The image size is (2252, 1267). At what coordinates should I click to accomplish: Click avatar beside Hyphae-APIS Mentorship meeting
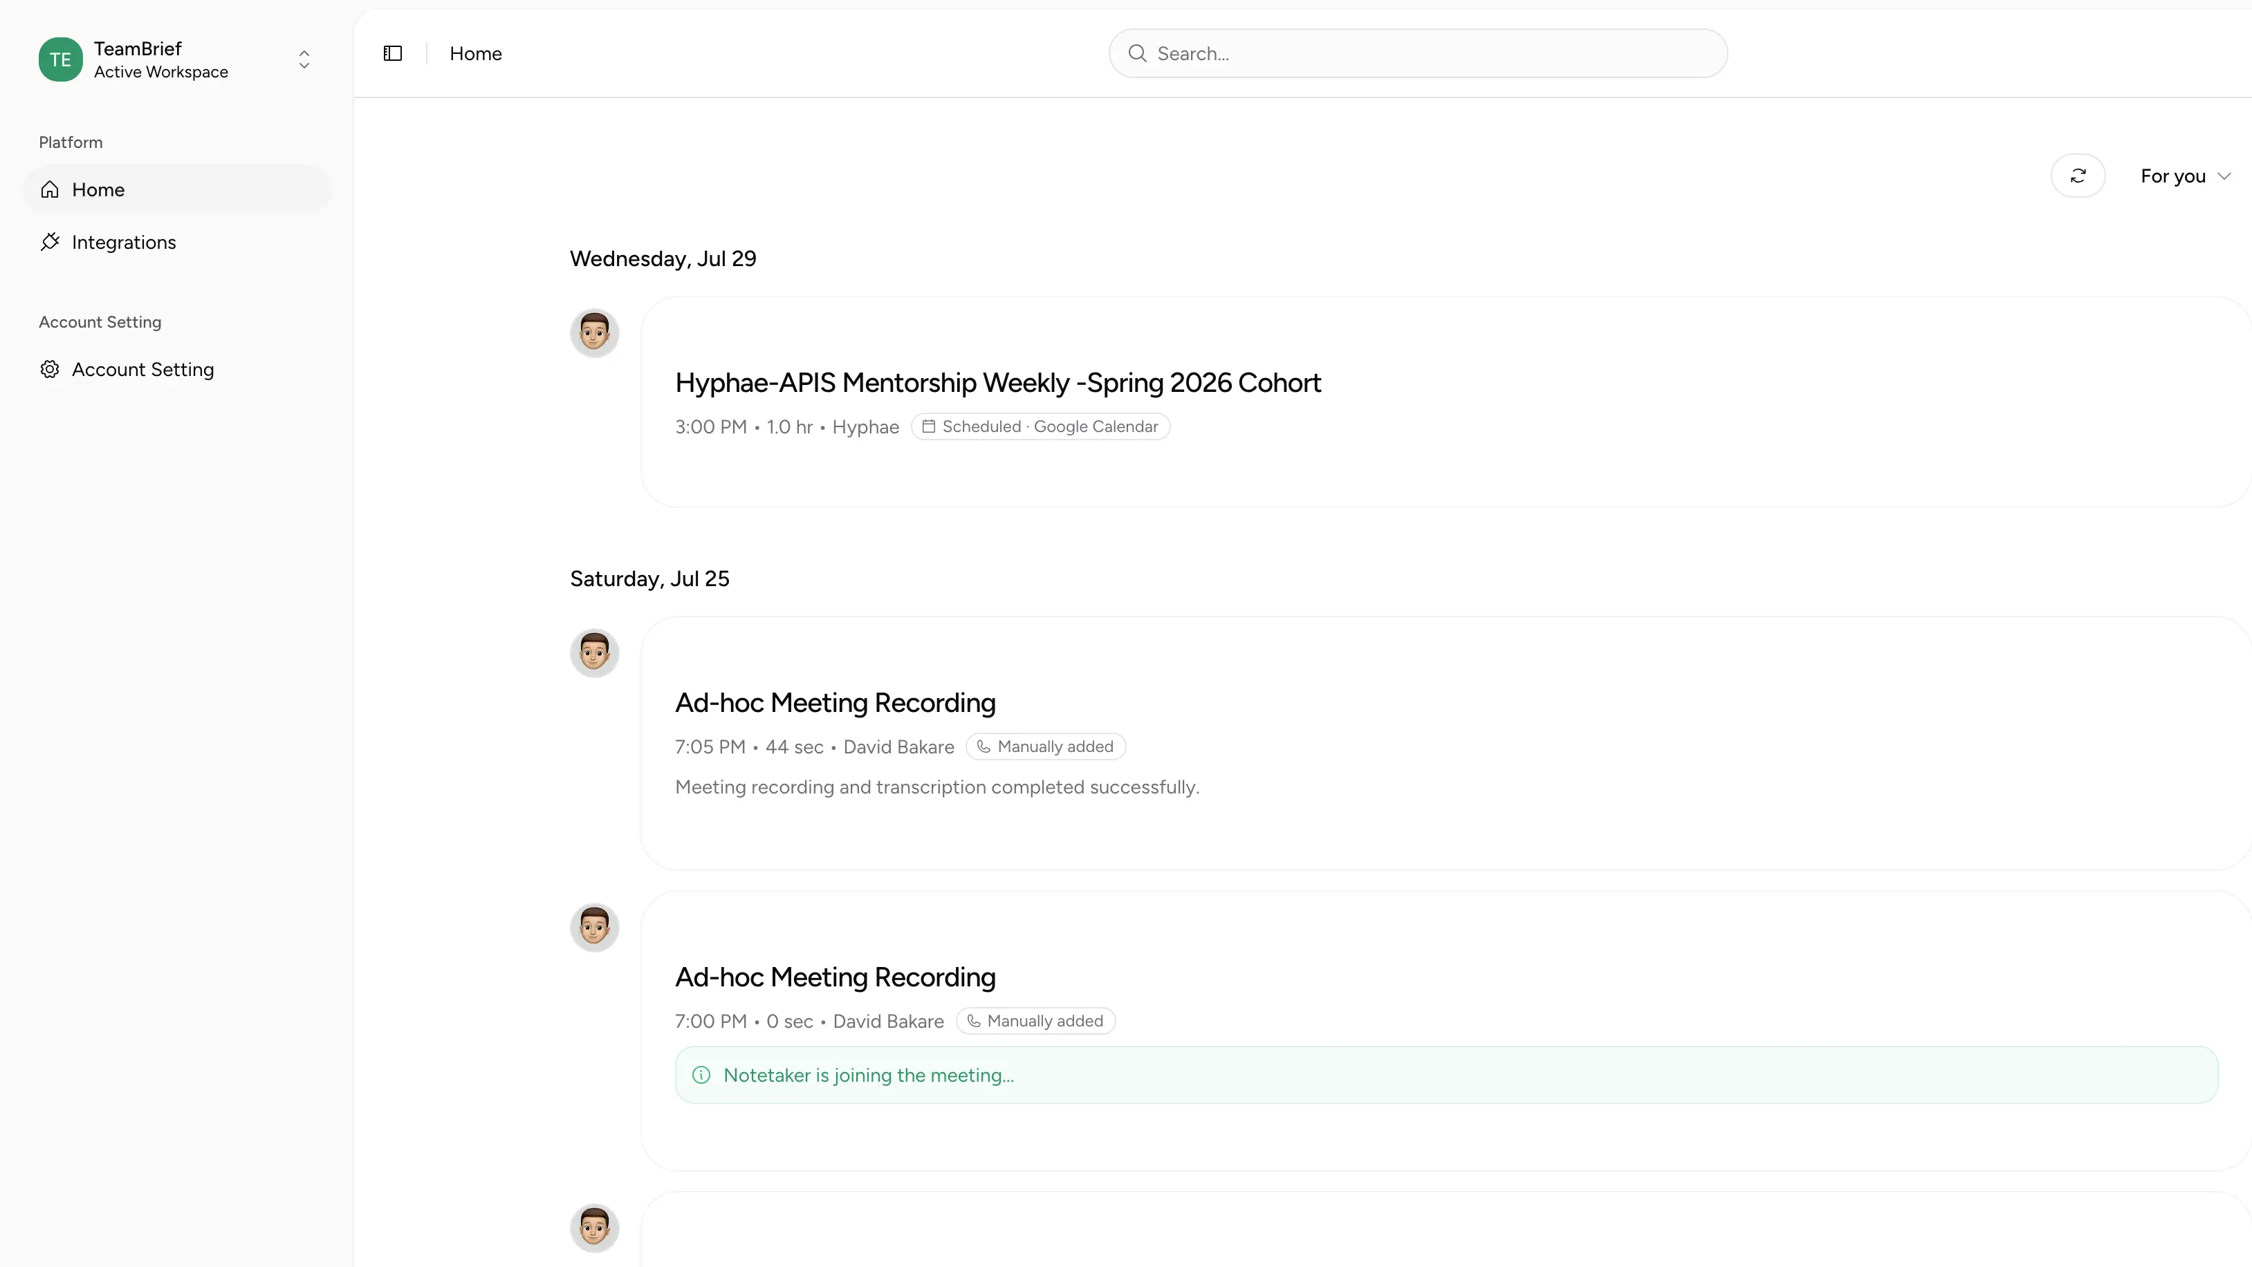pos(595,333)
